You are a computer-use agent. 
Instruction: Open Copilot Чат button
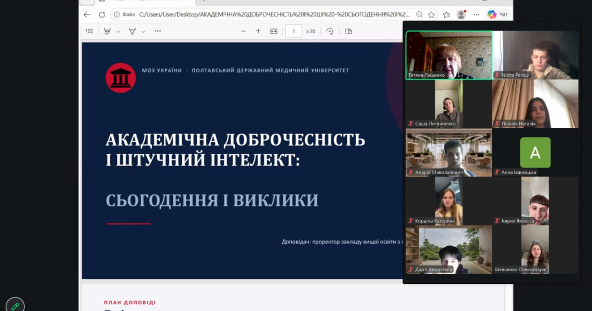point(497,15)
